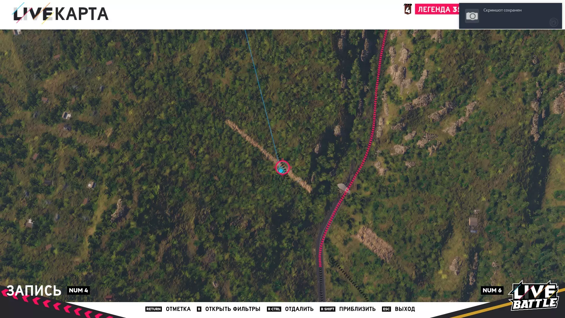Click the Live Battle logo

[534, 296]
